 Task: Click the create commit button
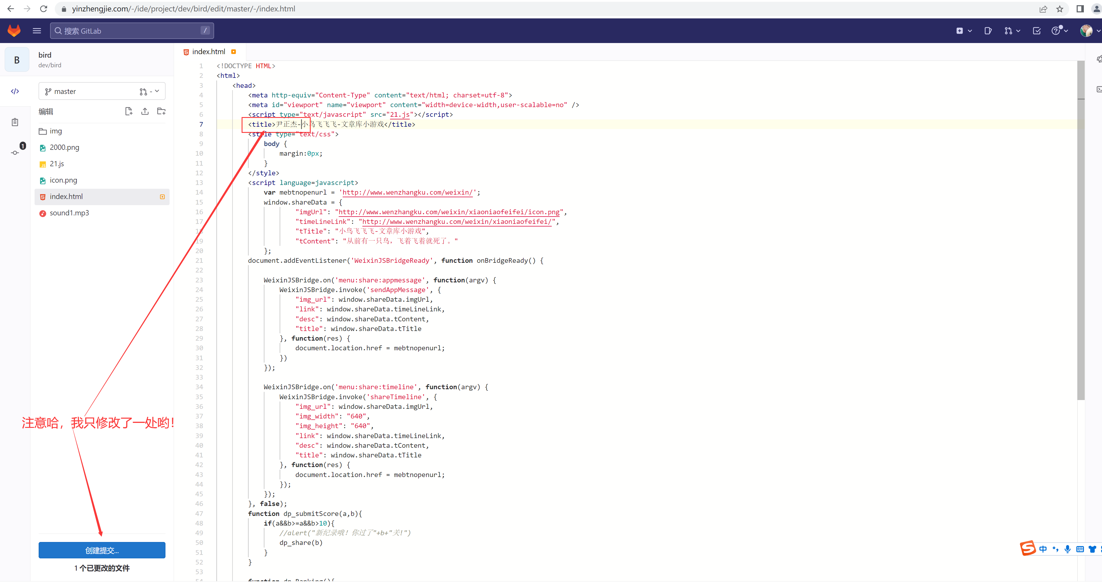102,550
